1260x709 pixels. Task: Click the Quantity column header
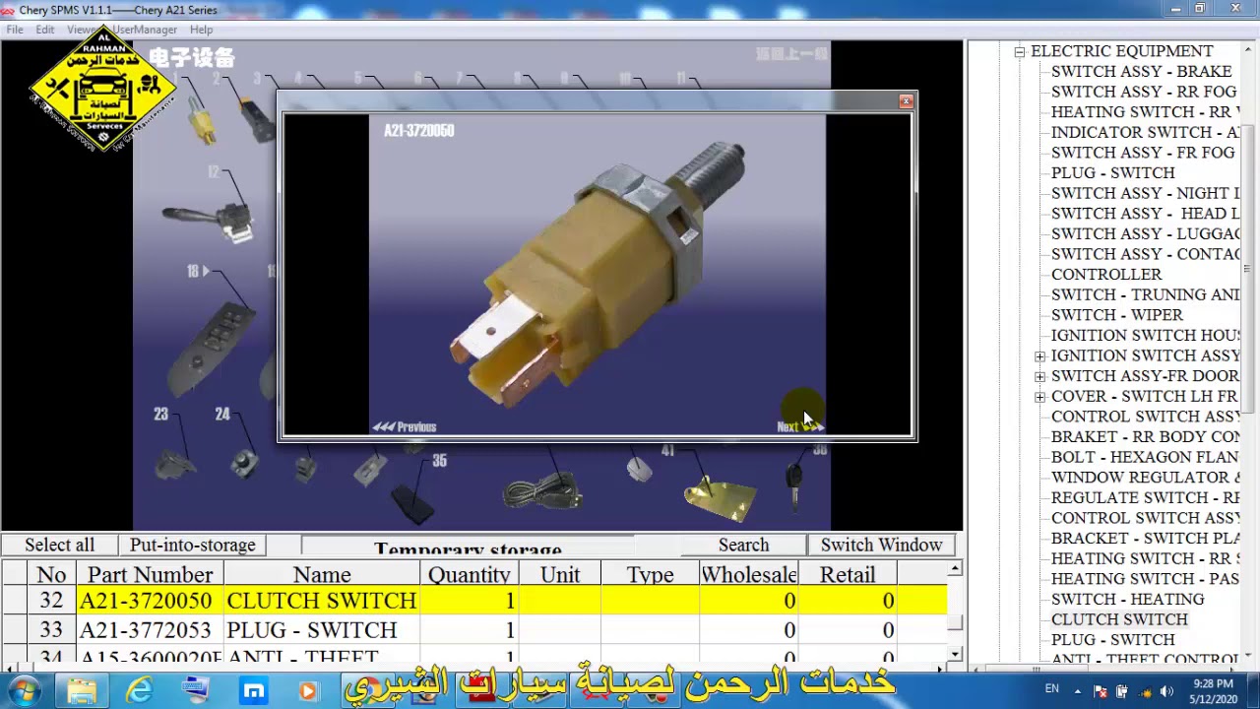470,574
